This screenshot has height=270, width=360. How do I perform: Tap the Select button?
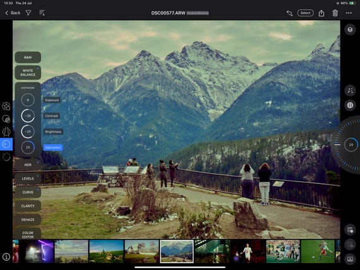pos(305,13)
